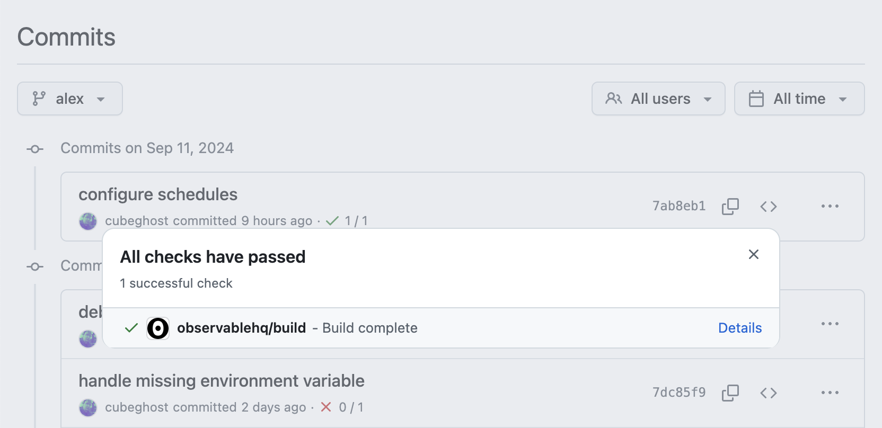Browse repository at commit 7dc85f9
882x428 pixels.
[768, 393]
